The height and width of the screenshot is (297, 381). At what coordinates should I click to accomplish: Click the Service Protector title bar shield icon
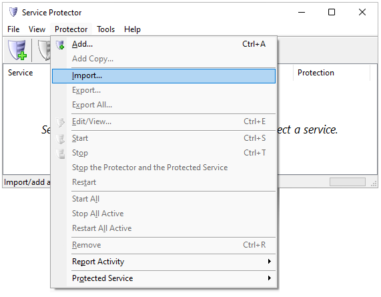pos(13,12)
